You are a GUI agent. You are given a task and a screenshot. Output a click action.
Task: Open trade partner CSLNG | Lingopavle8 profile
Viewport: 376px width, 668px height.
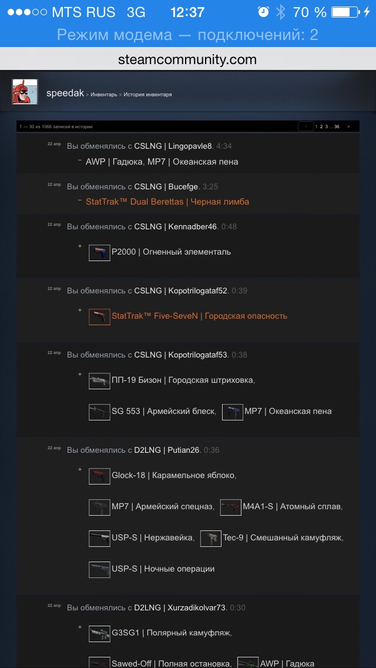coord(173,146)
